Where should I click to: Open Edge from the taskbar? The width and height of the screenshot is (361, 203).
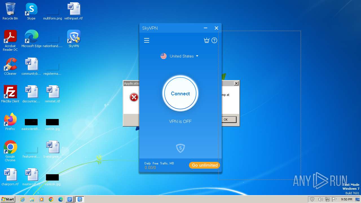pyautogui.click(x=61, y=199)
